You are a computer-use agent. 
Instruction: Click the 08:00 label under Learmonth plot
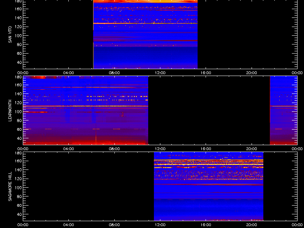pos(114,149)
